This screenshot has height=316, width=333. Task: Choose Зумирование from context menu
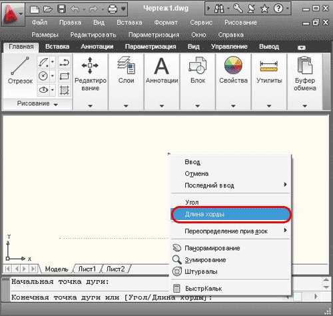(x=230, y=260)
